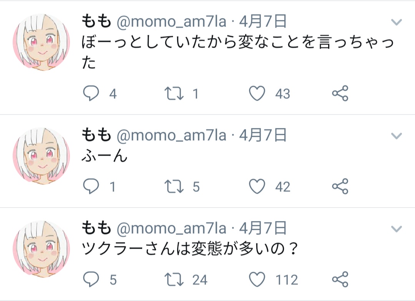Image resolution: width=415 pixels, height=301 pixels.
Task: Open dropdown menu on the first tweet
Action: (396, 22)
